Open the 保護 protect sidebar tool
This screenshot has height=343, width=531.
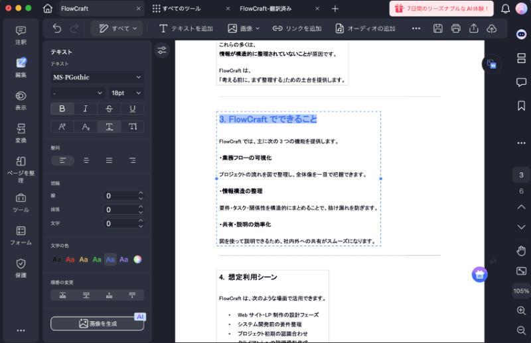point(21,268)
